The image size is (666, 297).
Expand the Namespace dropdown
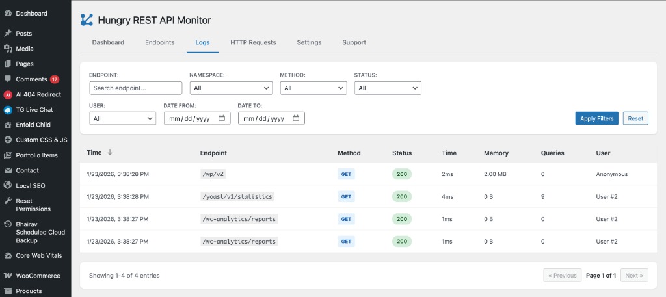230,88
